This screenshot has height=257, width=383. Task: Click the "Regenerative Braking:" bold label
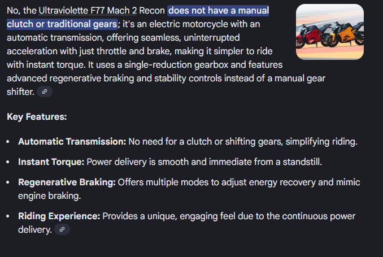(67, 182)
